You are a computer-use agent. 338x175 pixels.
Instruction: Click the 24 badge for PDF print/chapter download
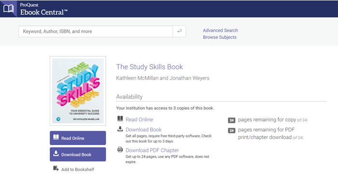[x=231, y=131]
